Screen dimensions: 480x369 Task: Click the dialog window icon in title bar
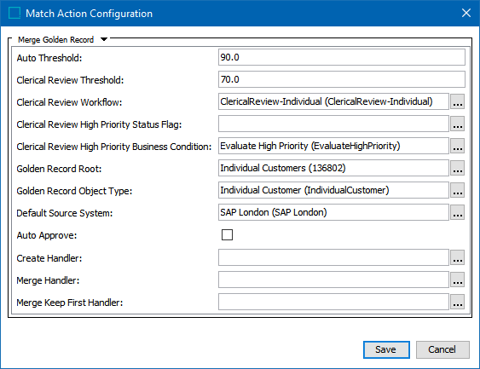tap(14, 13)
